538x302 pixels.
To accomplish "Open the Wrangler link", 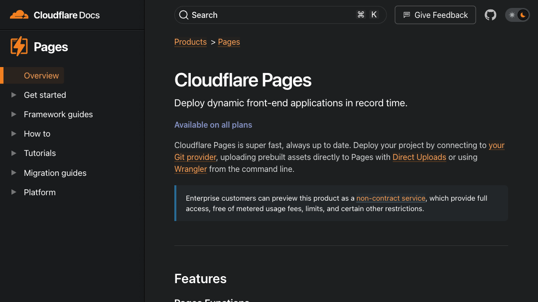I will [x=190, y=169].
